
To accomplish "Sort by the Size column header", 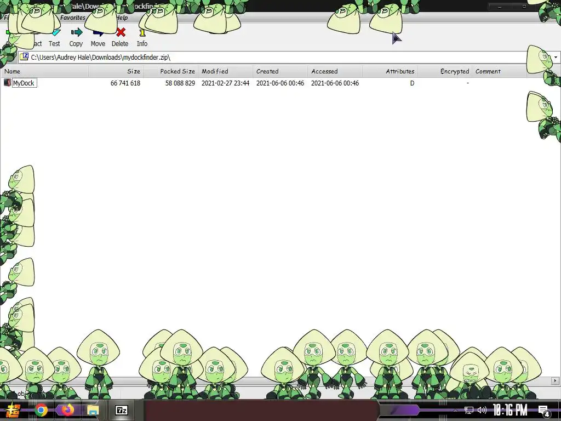I will (116, 71).
